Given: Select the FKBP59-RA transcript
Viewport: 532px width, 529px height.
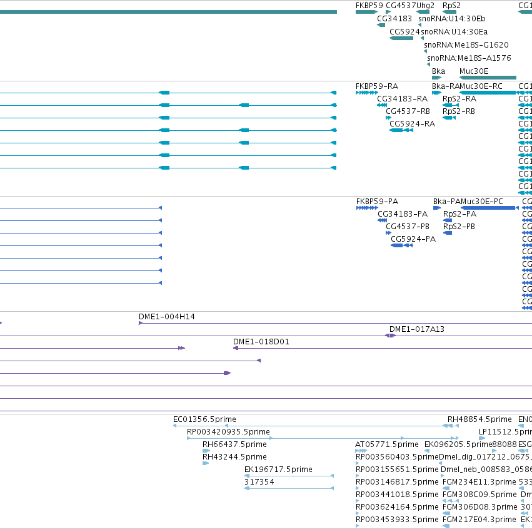Looking at the screenshot, I should pos(367,93).
